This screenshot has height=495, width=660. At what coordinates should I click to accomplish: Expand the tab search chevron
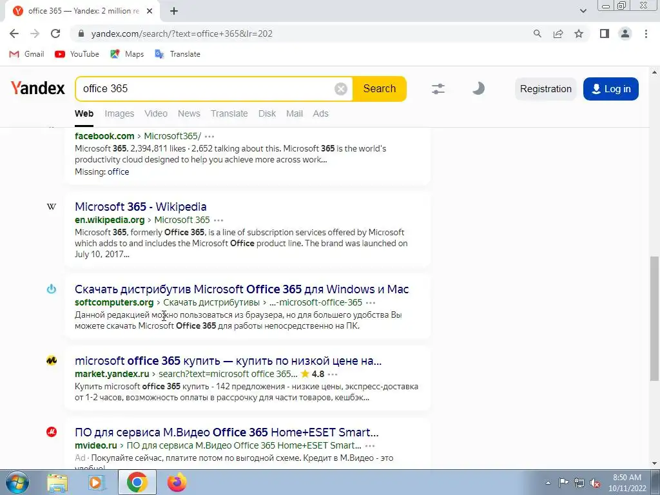tap(583, 11)
